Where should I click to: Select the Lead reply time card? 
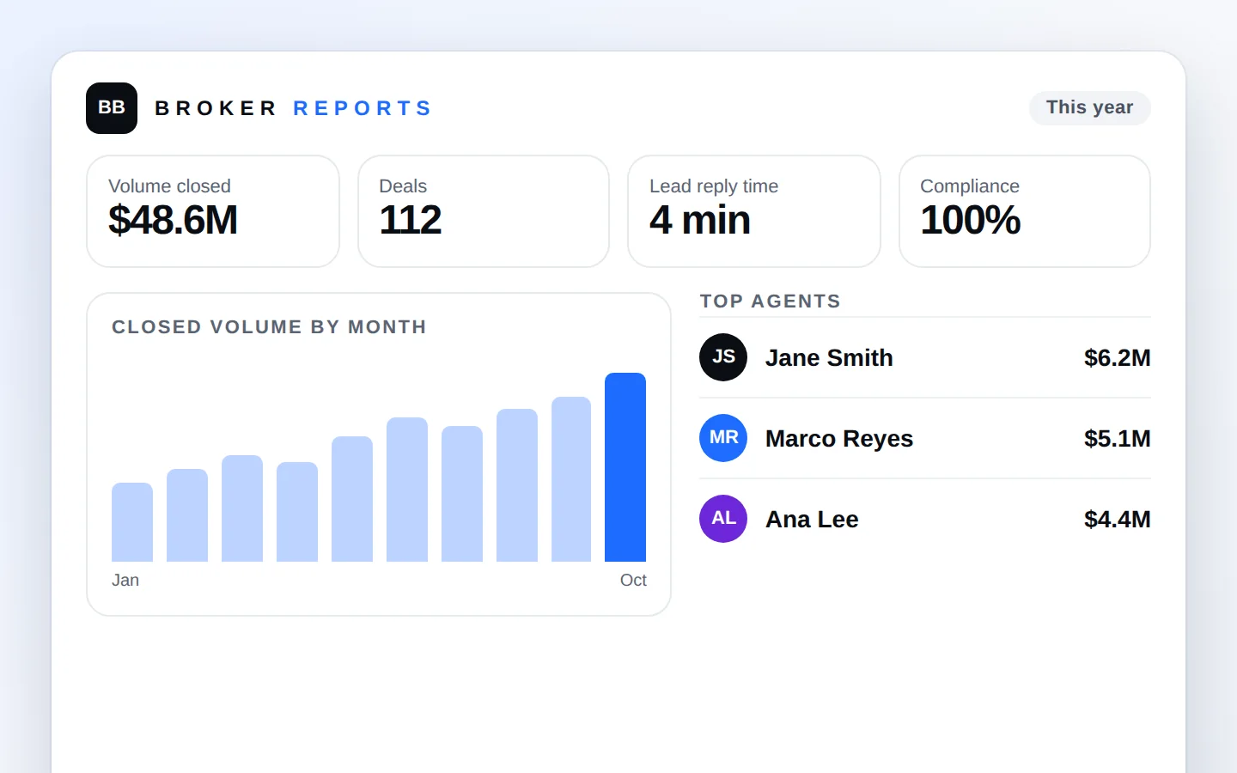click(754, 211)
